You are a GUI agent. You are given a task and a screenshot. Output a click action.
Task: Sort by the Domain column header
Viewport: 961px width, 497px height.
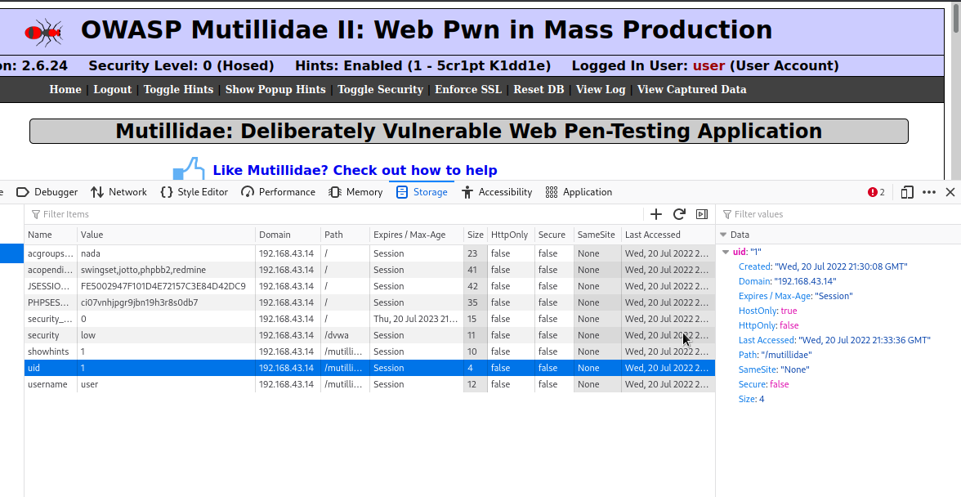coord(288,235)
